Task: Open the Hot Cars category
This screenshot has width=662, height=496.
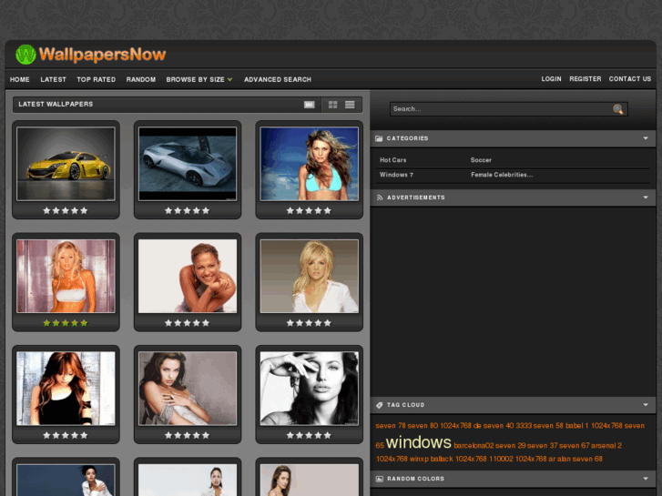Action: (x=393, y=160)
